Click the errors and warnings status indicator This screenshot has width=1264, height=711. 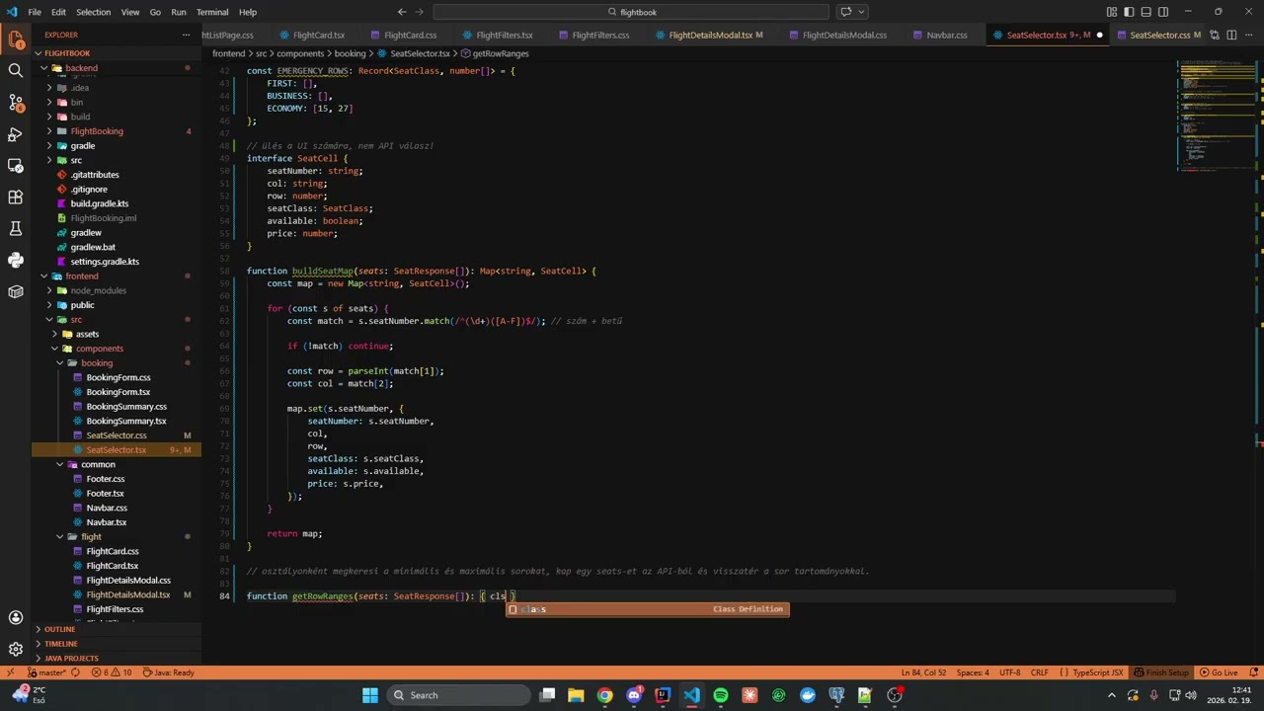tap(112, 672)
